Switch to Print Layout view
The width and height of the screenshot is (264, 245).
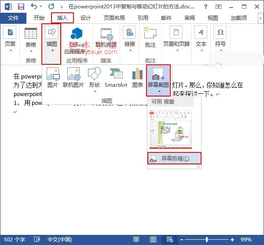coord(153,239)
